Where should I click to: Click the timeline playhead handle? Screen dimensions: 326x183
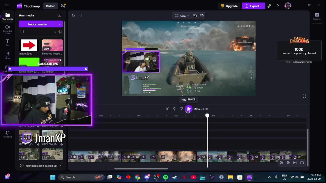point(207,116)
